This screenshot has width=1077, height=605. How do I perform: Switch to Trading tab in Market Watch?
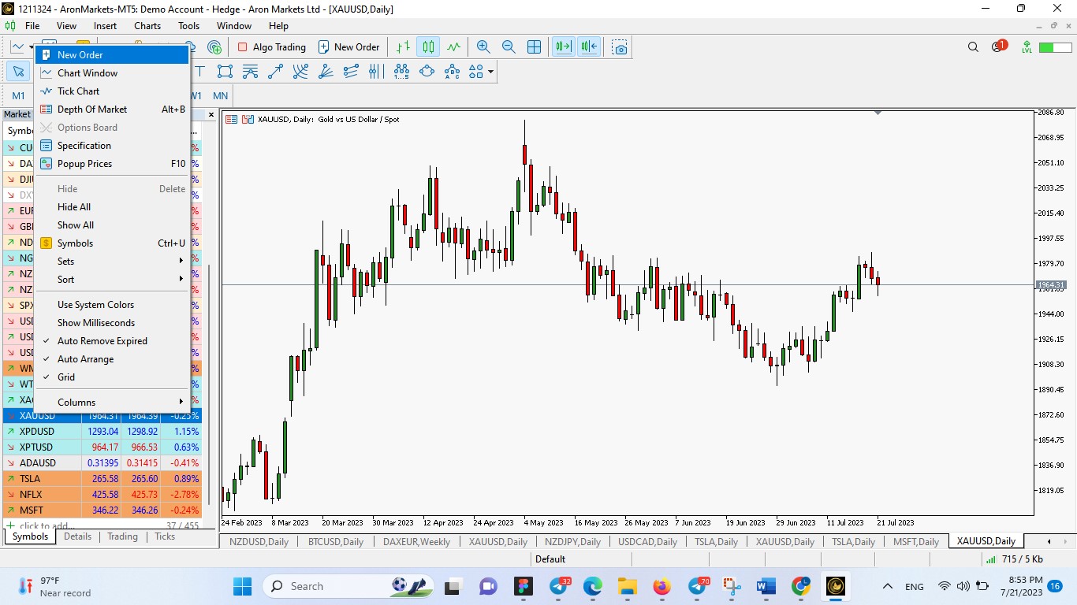[x=122, y=536]
